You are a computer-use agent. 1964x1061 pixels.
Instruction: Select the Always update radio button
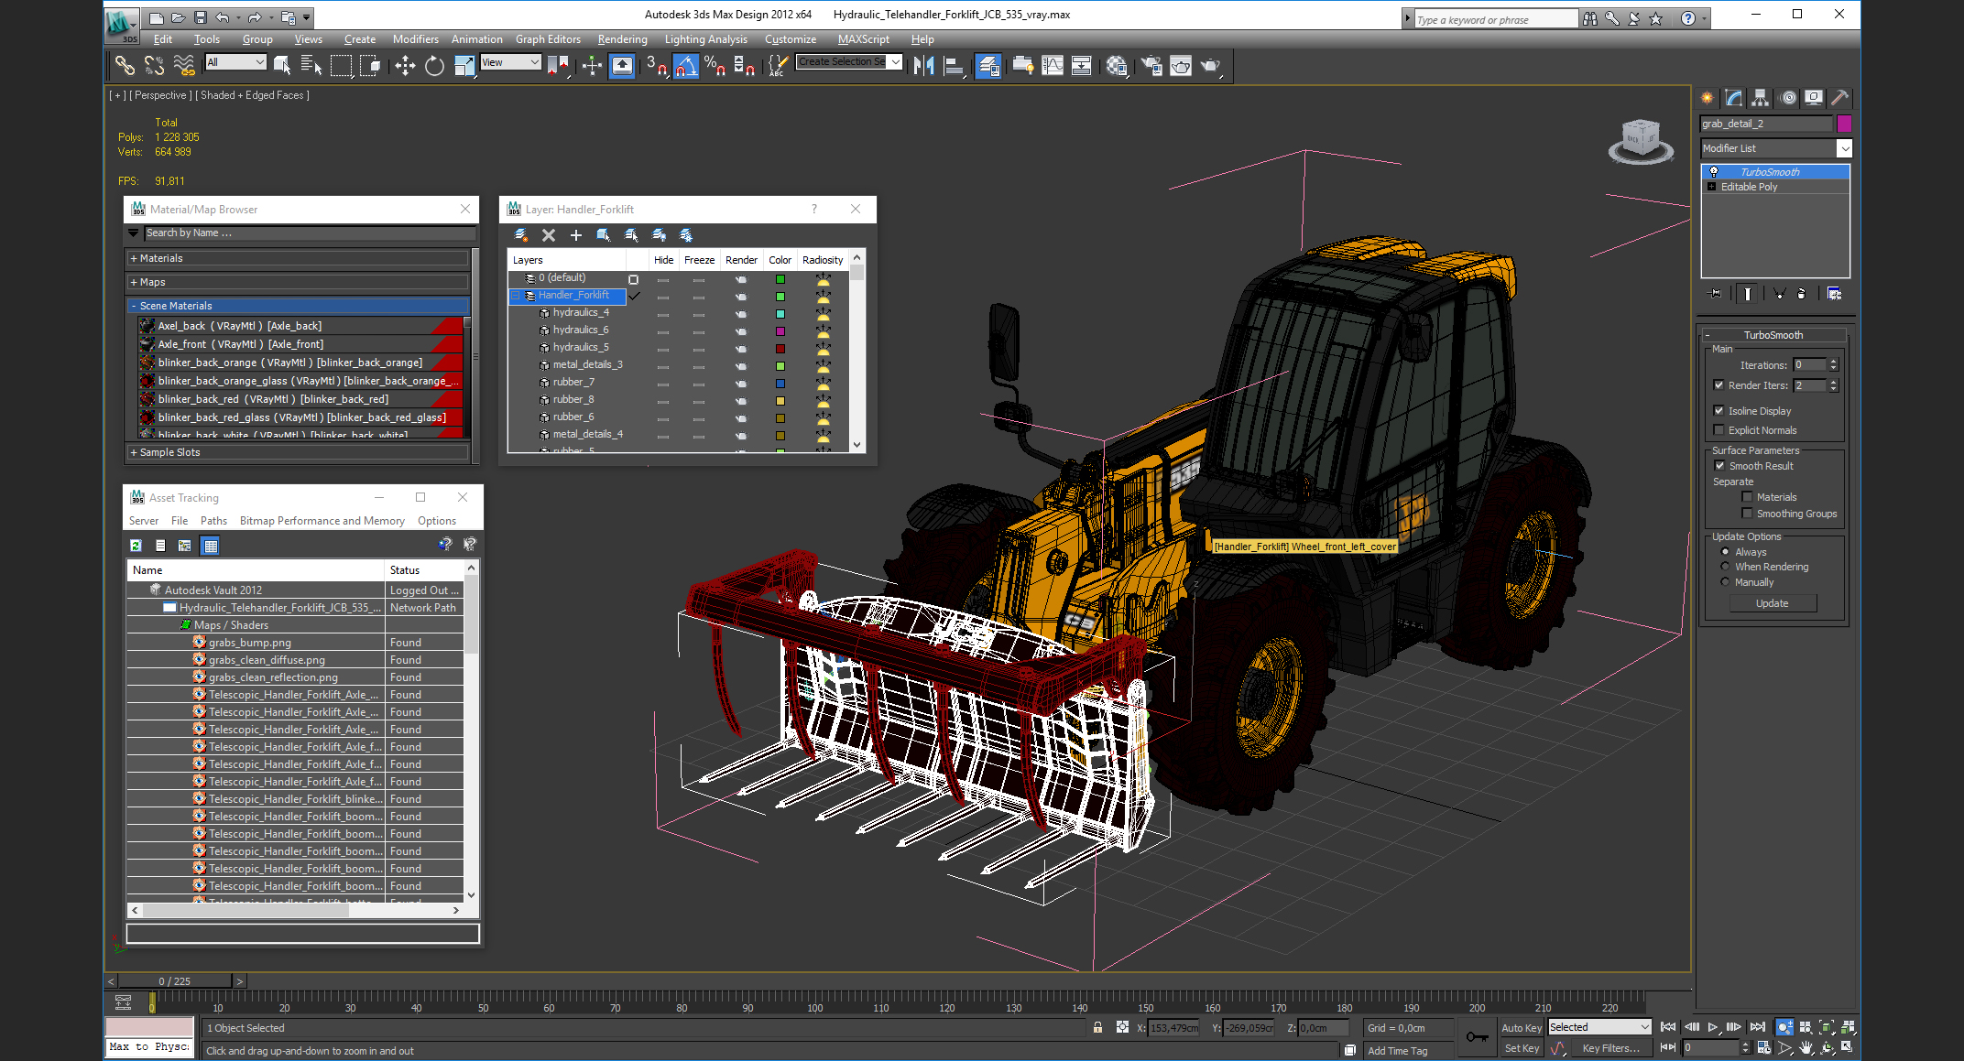(1725, 552)
